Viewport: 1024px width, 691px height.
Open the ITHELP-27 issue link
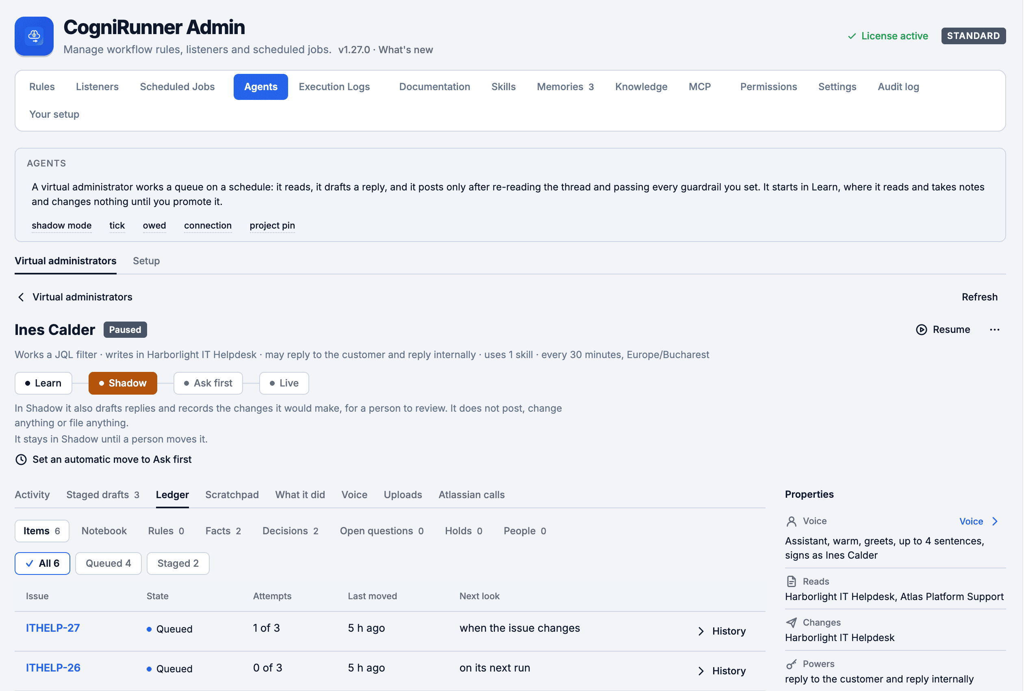[53, 628]
